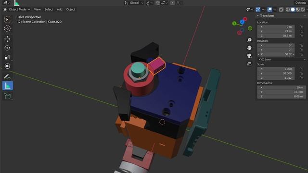Image resolution: width=308 pixels, height=173 pixels.
Task: Open object visibility filter dropdown
Action: coord(250,10)
